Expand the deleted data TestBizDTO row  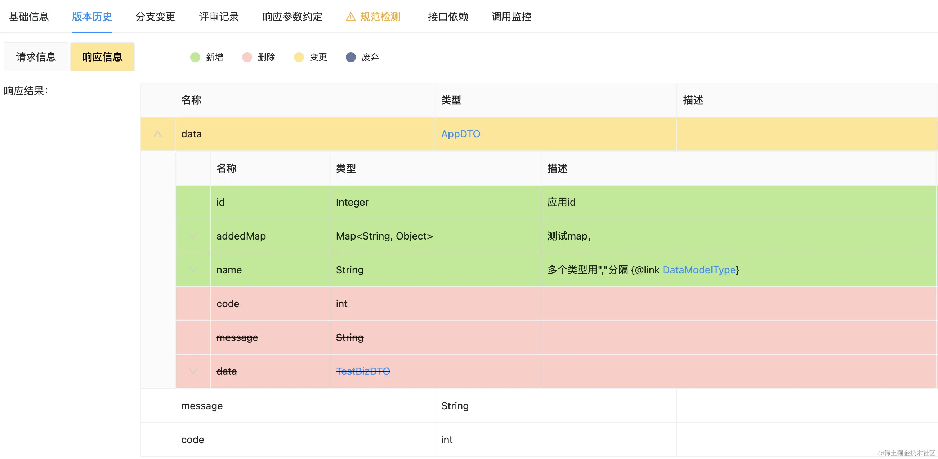pos(193,371)
